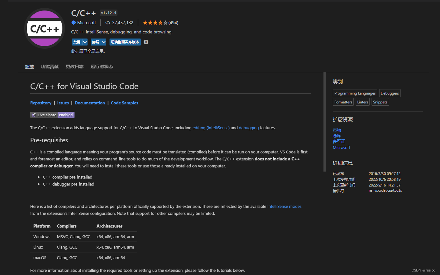Click the Architectures table header
Viewport: 440px width, 275px height.
pos(110,226)
